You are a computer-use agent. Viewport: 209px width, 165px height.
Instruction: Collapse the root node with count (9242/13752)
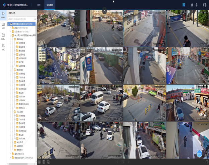tap(8, 24)
